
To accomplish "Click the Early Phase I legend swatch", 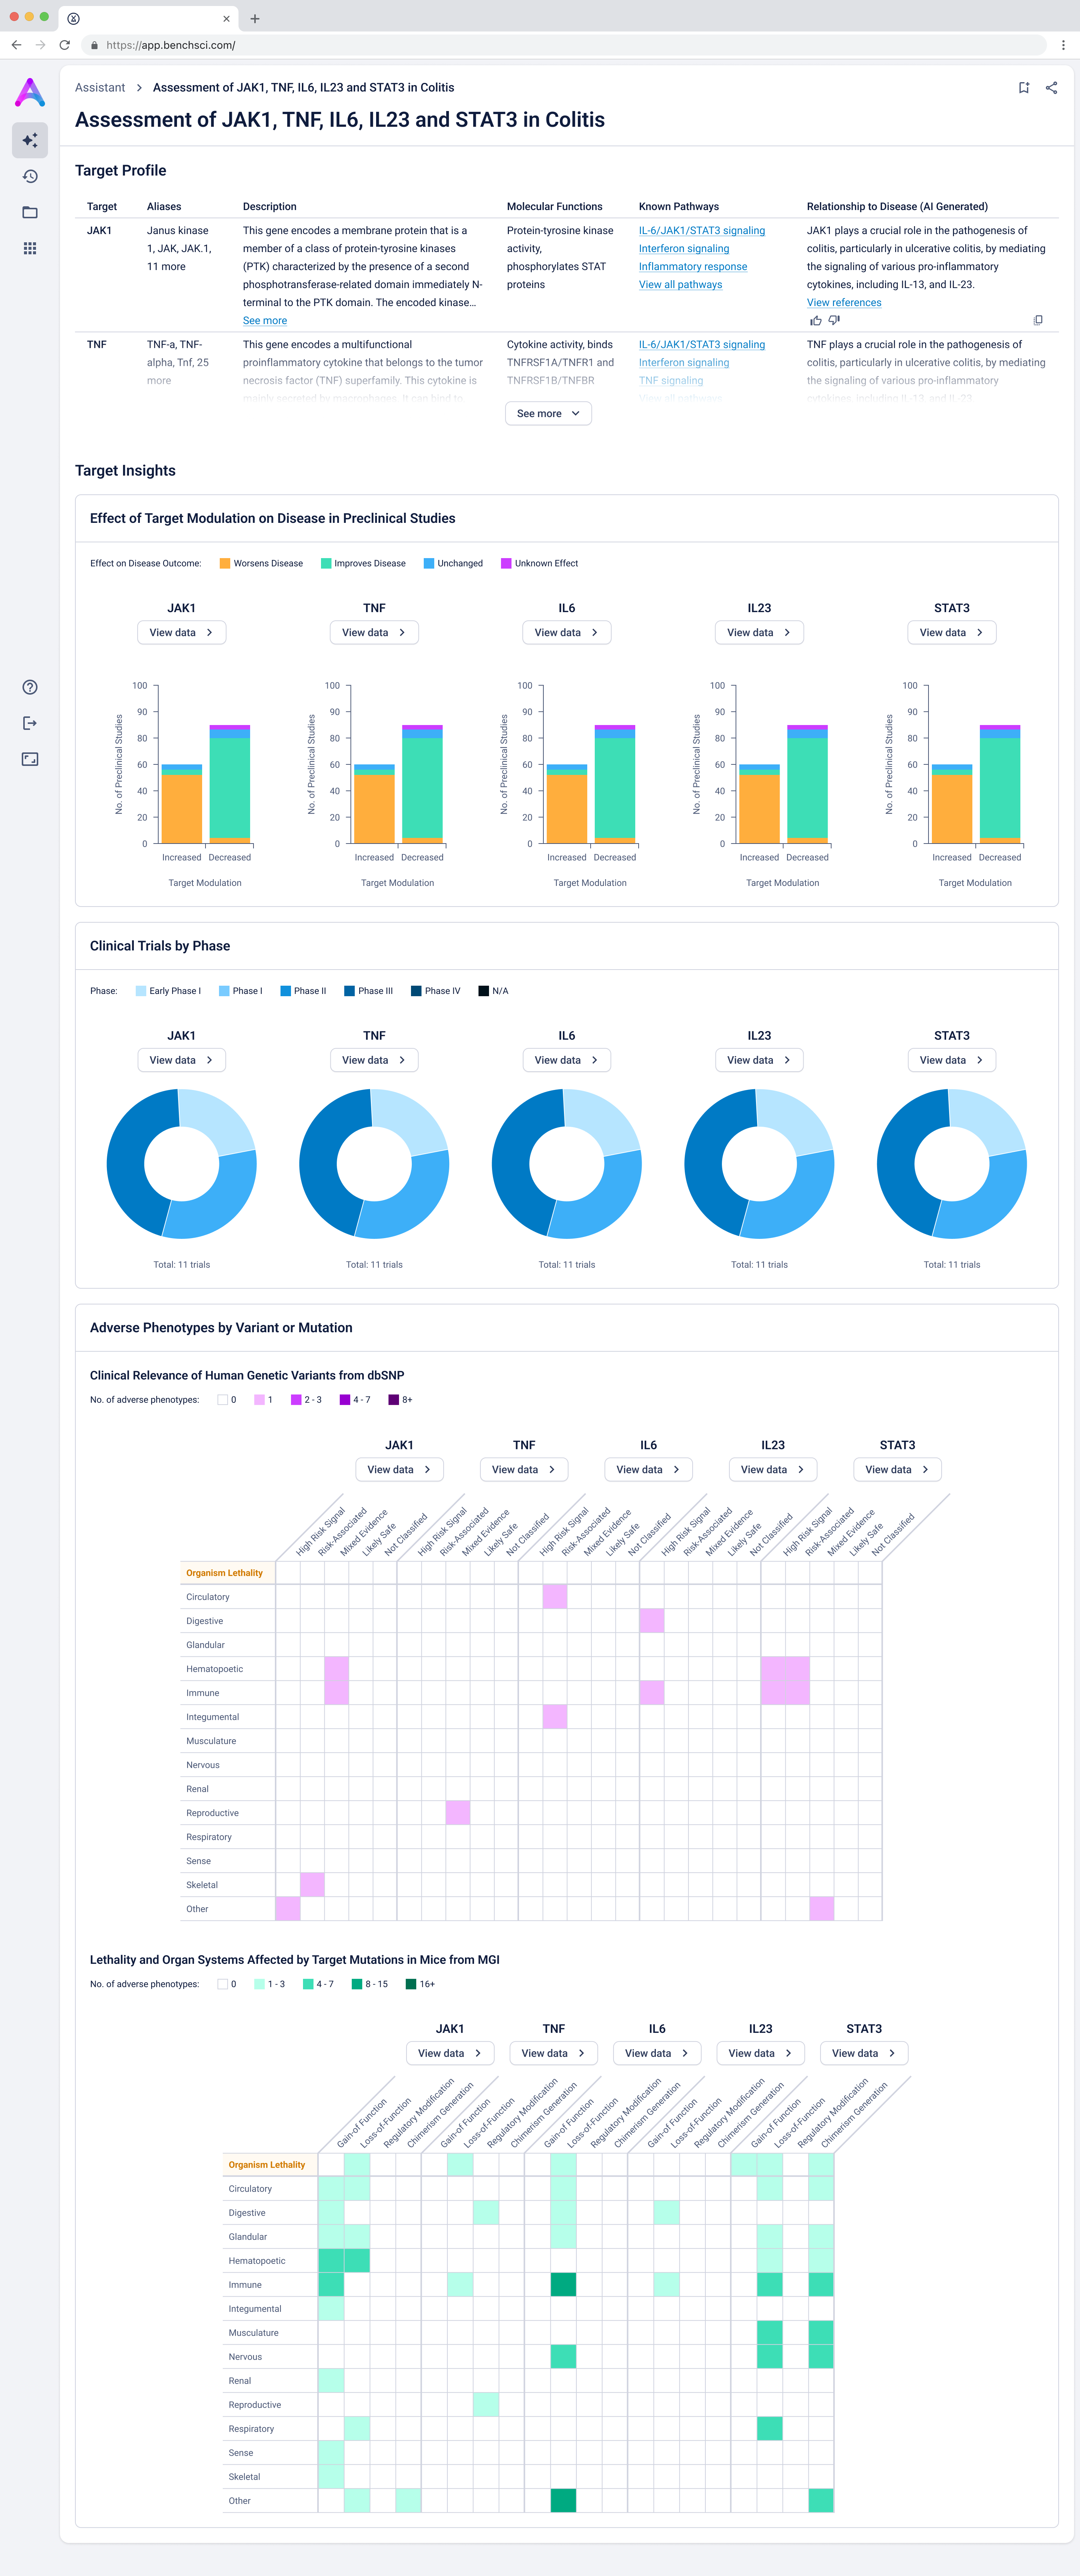I will (141, 991).
